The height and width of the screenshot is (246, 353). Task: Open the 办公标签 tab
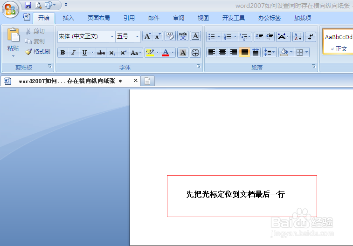point(269,18)
